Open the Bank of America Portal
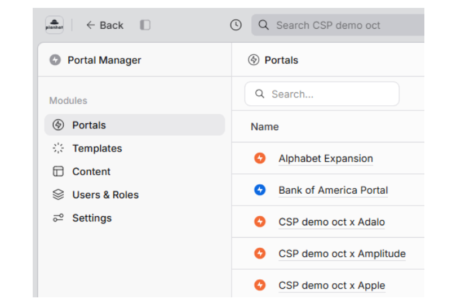Viewport: 452px width, 303px height. [x=333, y=190]
